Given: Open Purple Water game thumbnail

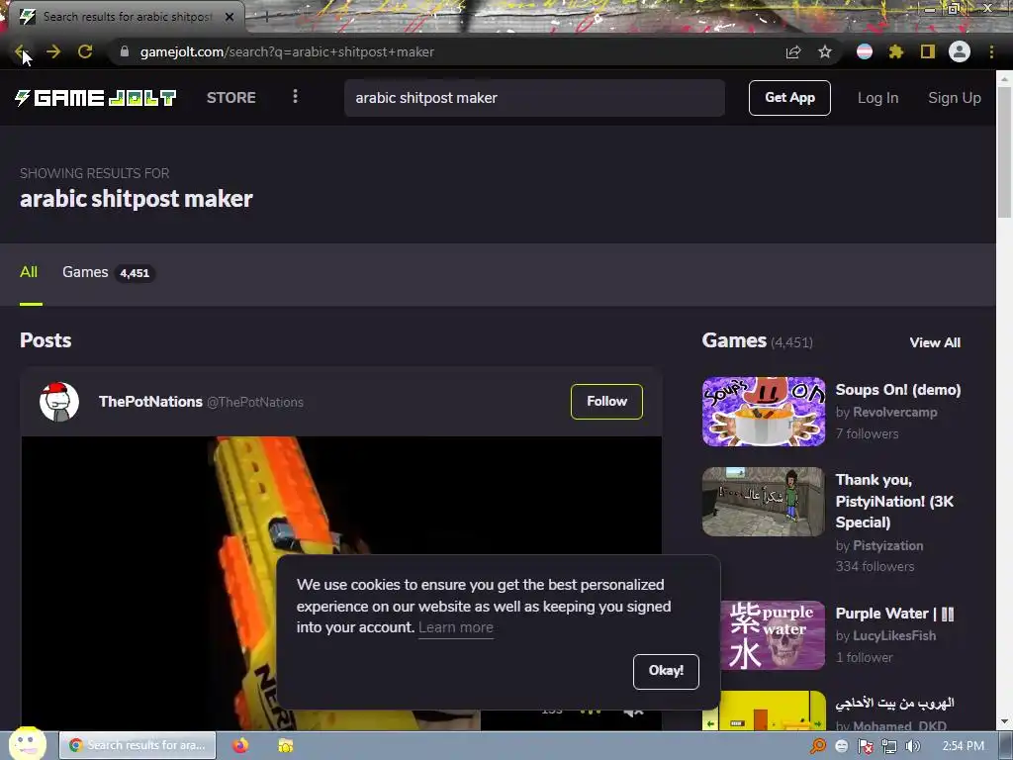Looking at the screenshot, I should click(x=773, y=635).
